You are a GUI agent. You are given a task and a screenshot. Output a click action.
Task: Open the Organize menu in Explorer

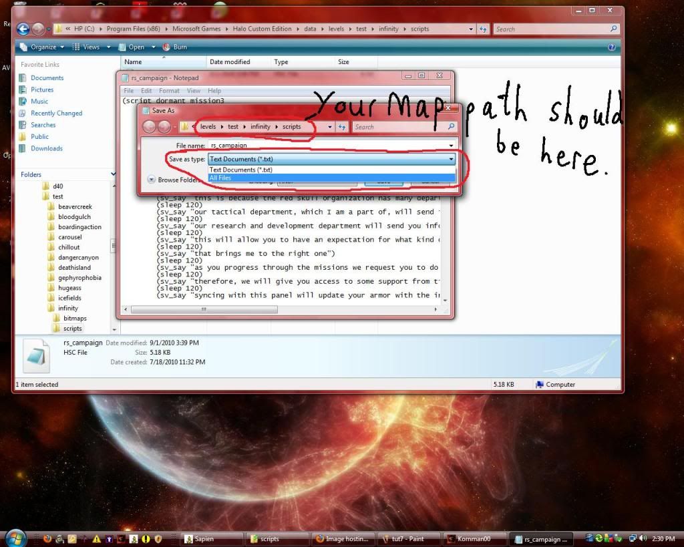click(x=42, y=47)
